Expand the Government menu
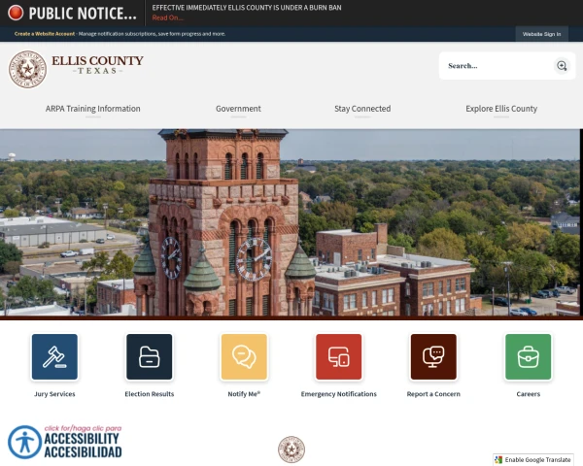The width and height of the screenshot is (583, 466). (238, 109)
